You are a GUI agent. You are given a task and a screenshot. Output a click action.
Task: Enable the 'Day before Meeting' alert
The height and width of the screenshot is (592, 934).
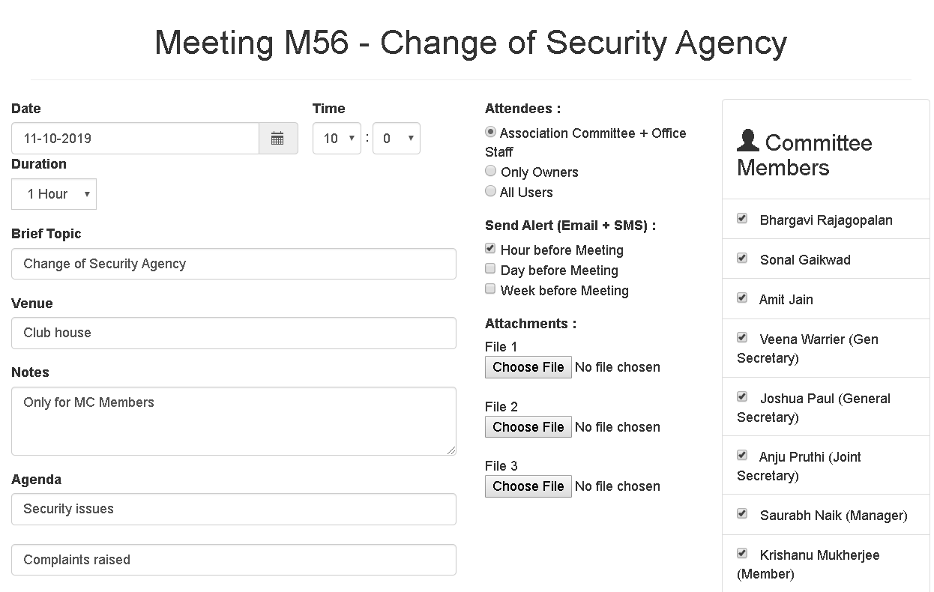[x=490, y=268]
